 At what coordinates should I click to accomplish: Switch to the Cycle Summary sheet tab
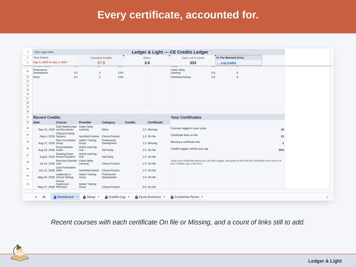[150, 197]
